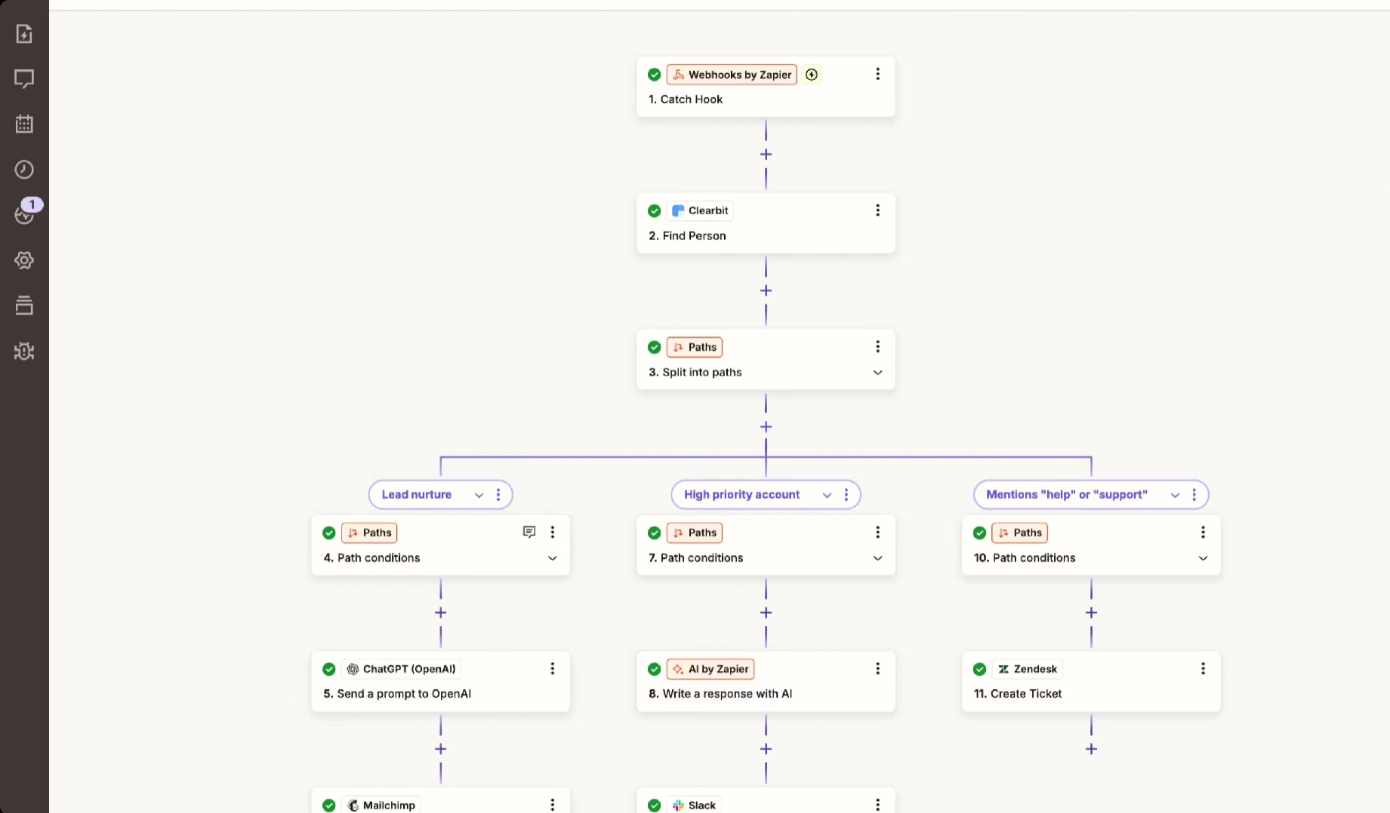This screenshot has height=813, width=1390.
Task: Toggle the chevron on step 10 Path conditions
Action: 1203,558
